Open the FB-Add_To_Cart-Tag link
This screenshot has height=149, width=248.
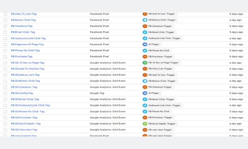click(24, 14)
